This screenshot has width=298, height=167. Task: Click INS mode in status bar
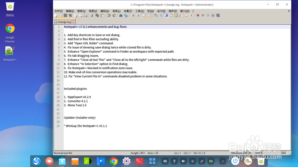[284, 153]
